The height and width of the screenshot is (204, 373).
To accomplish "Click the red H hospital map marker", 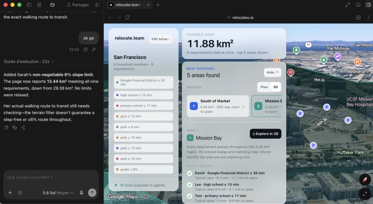I will (291, 72).
